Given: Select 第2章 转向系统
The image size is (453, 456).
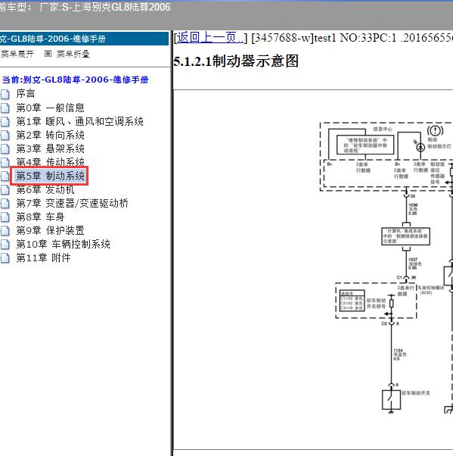Looking at the screenshot, I should pos(50,135).
